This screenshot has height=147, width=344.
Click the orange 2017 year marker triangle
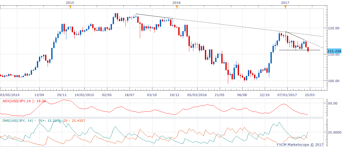285,7
